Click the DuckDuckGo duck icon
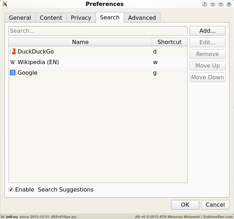The image size is (234, 219). [x=13, y=51]
